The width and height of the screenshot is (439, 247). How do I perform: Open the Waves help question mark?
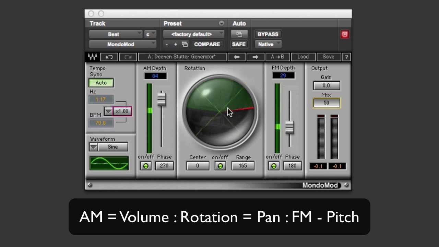point(346,57)
